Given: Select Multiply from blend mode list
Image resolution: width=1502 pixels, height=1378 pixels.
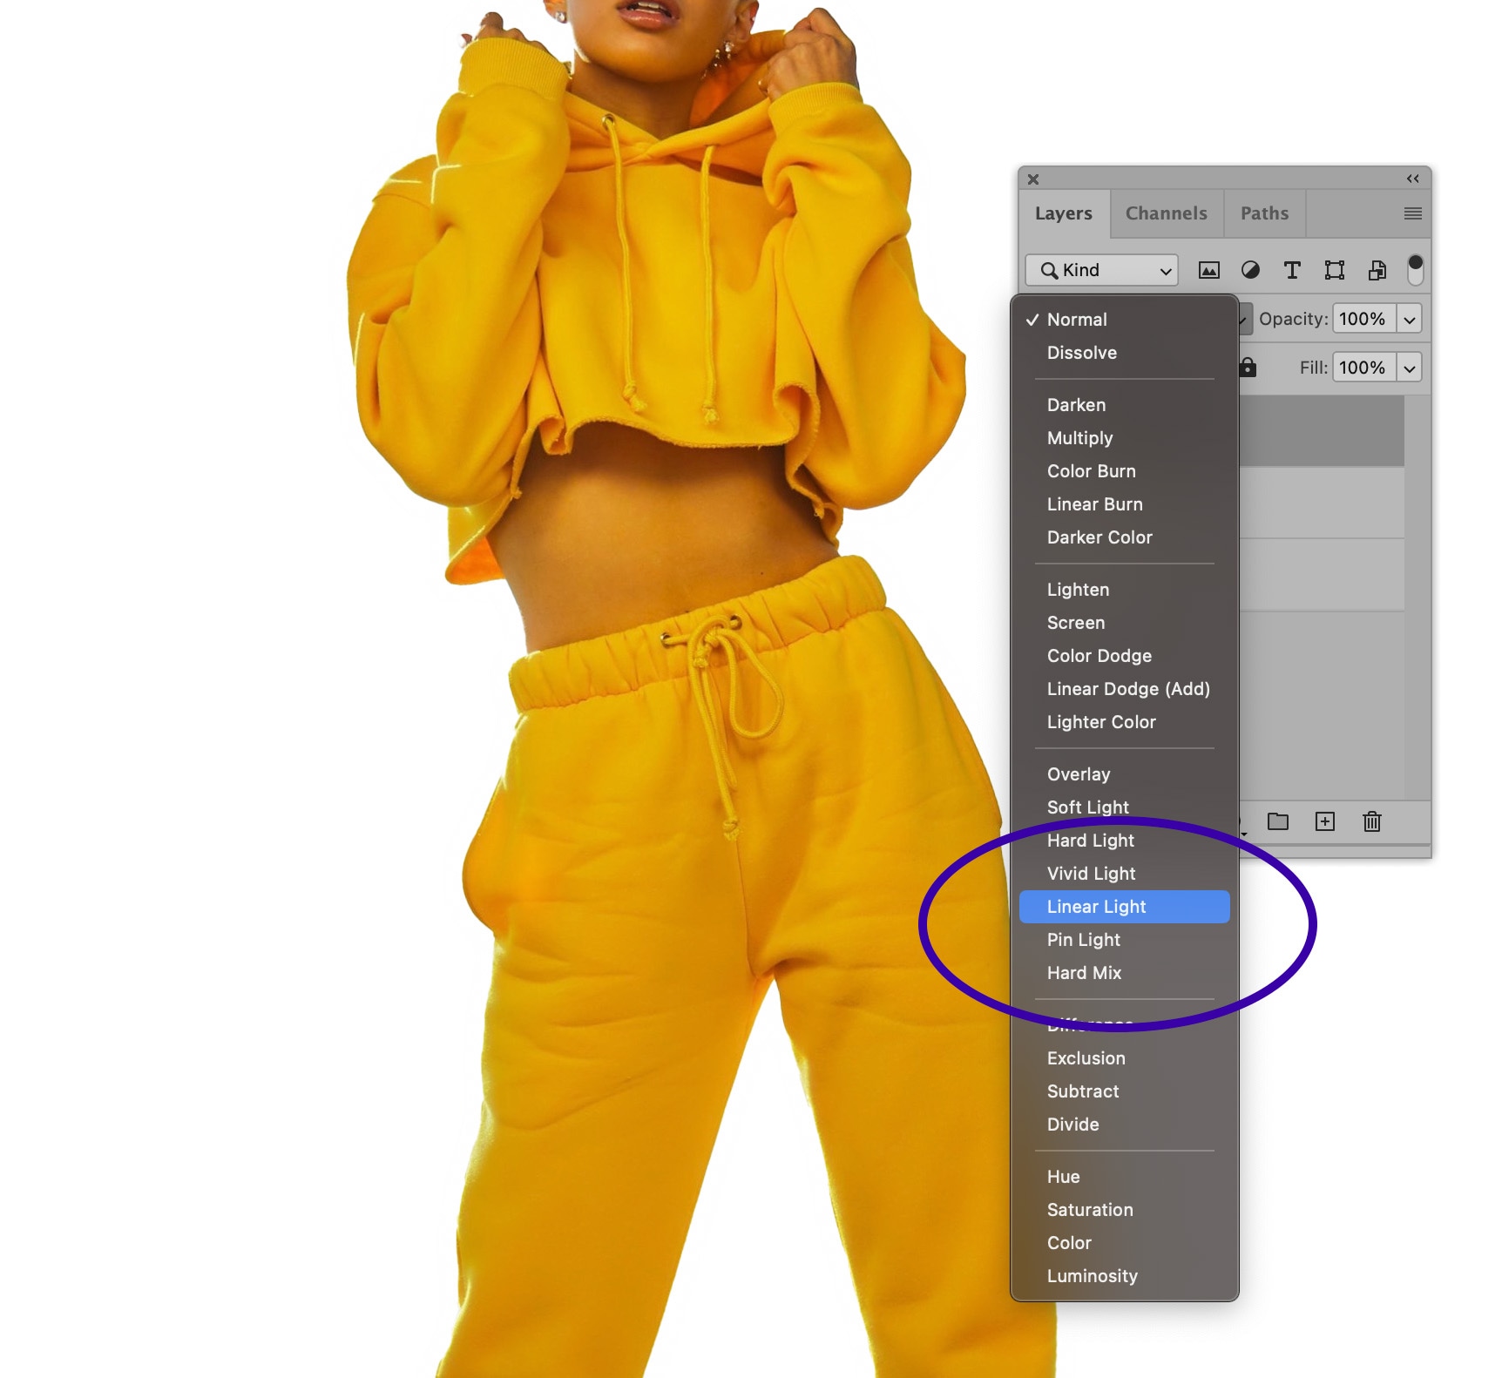Looking at the screenshot, I should pyautogui.click(x=1079, y=438).
